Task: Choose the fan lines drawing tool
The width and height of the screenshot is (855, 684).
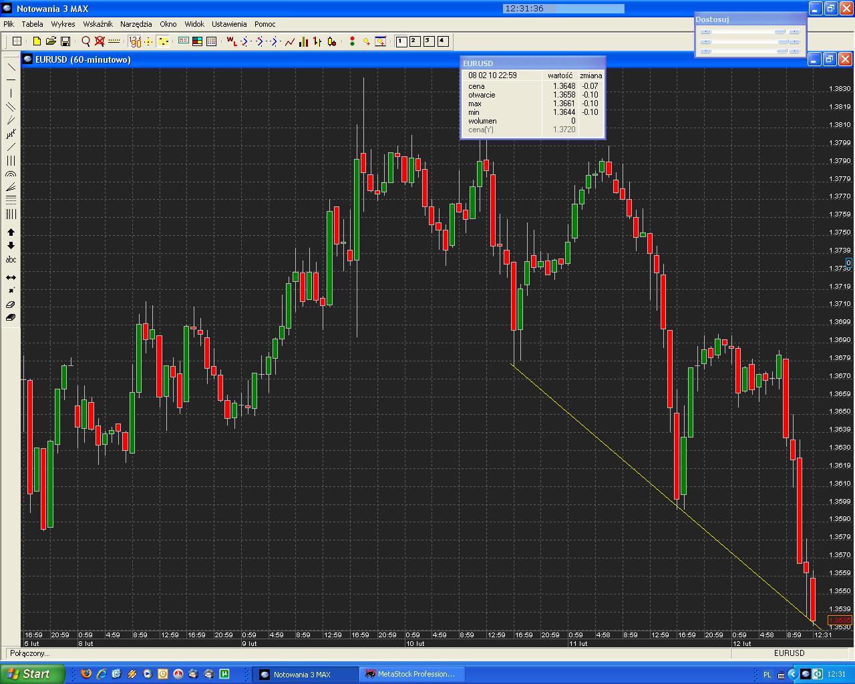Action: [x=11, y=187]
